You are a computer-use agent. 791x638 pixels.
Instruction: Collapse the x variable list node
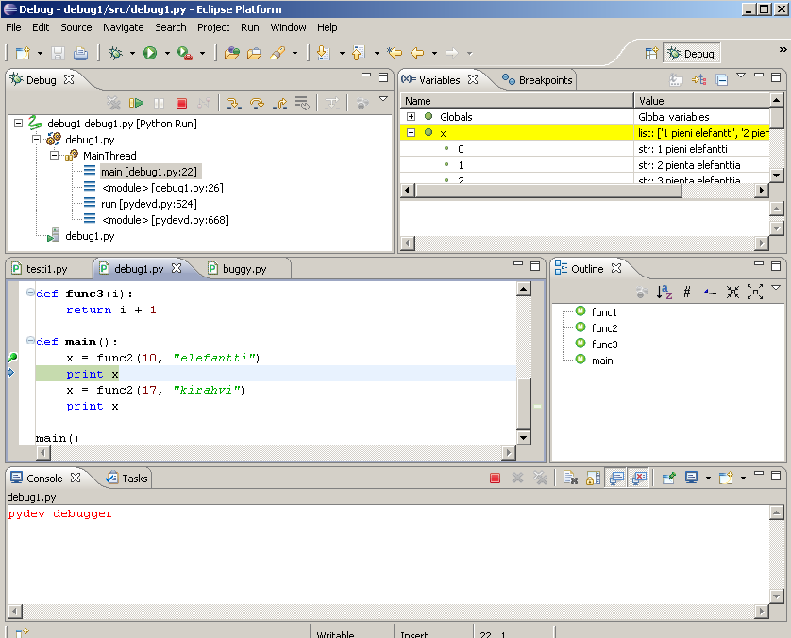pyautogui.click(x=411, y=133)
